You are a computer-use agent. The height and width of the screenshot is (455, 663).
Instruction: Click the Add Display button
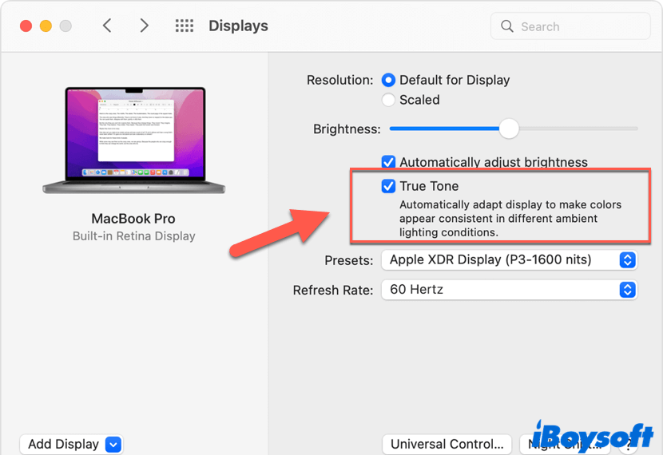(71, 444)
